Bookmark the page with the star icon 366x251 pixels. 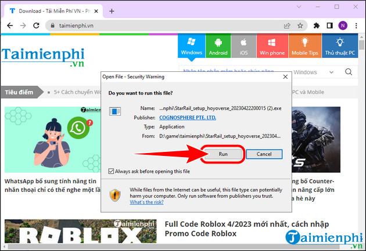[300, 26]
